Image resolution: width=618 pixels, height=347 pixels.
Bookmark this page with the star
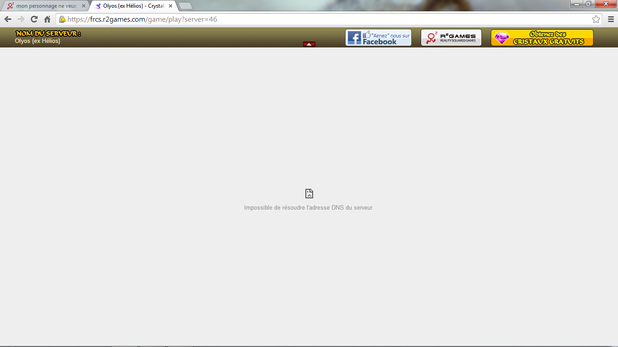[596, 19]
